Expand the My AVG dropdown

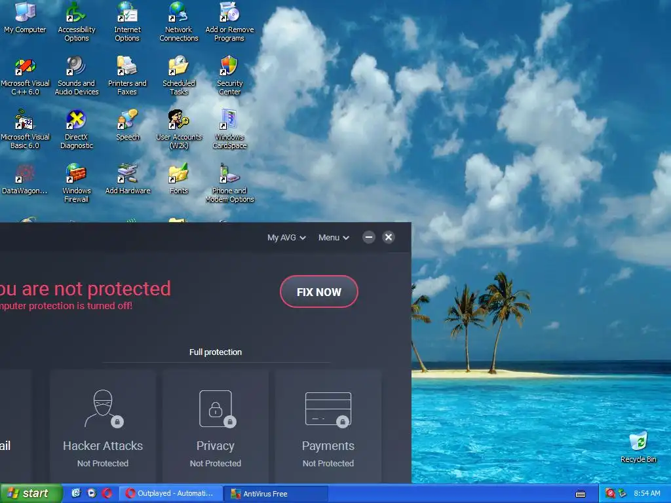click(286, 237)
